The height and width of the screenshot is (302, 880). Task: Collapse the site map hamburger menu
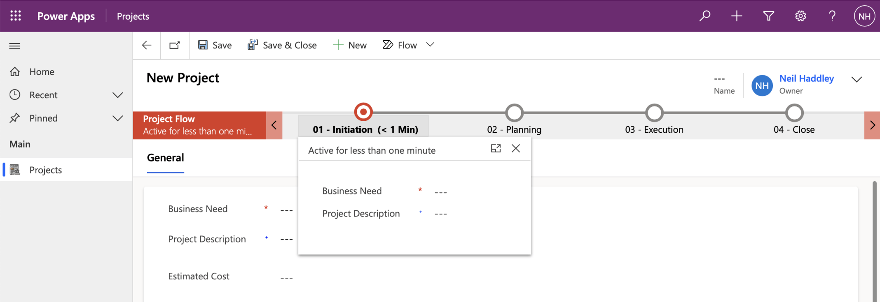(x=15, y=46)
